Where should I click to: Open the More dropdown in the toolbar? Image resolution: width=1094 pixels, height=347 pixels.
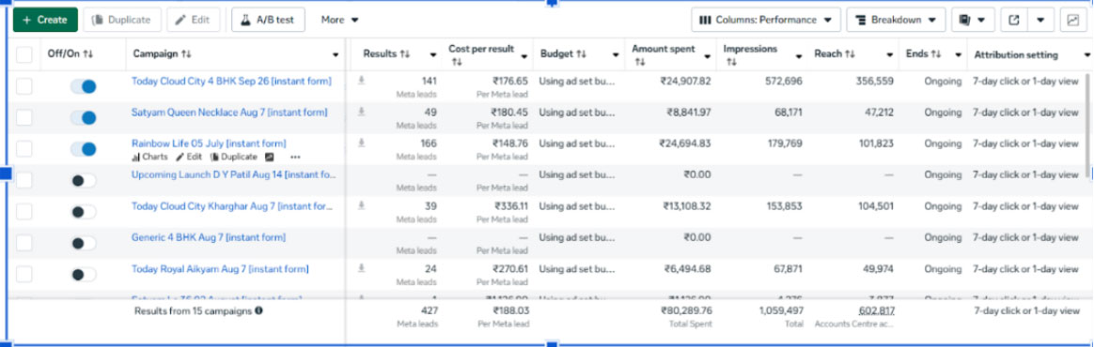[x=340, y=20]
